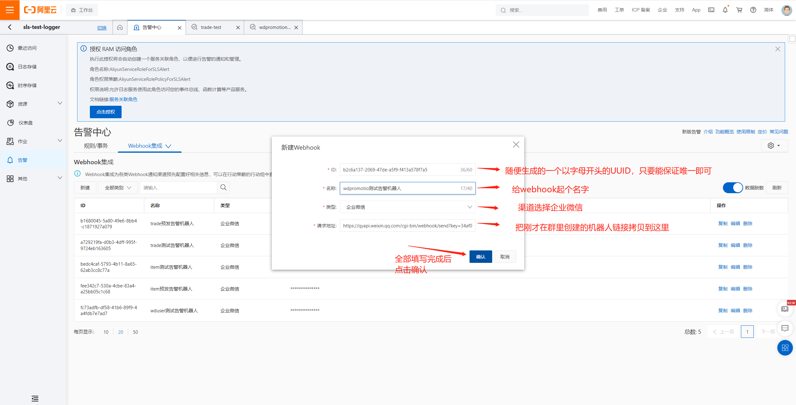This screenshot has height=405, width=796.
Task: Select 10 items per page
Action: (106, 332)
